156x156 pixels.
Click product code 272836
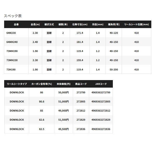pyautogui.click(x=81, y=129)
